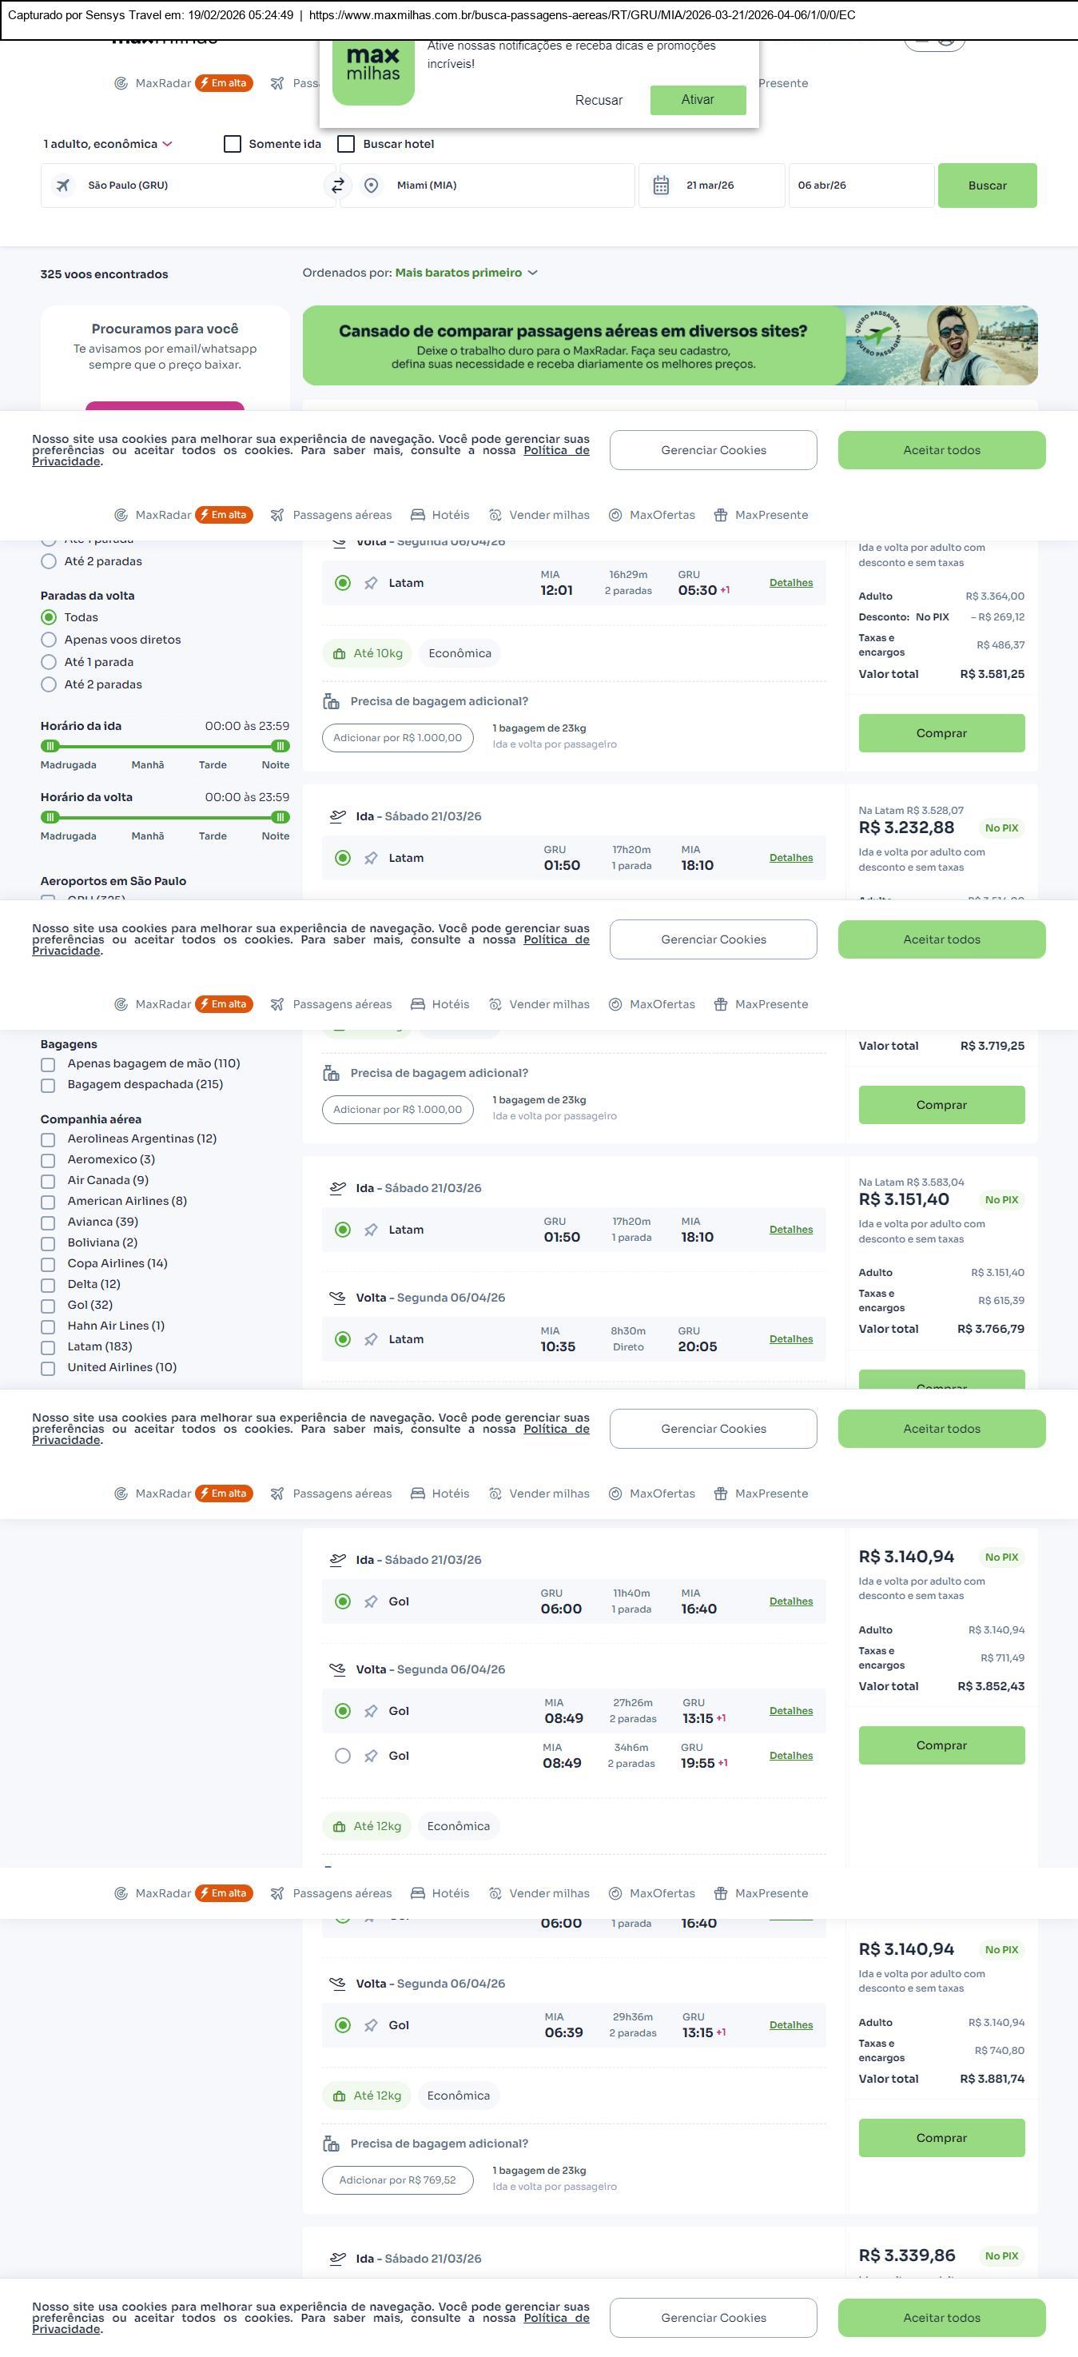Image resolution: width=1078 pixels, height=2357 pixels.
Task: Click the swap origin and destination icon
Action: (337, 185)
